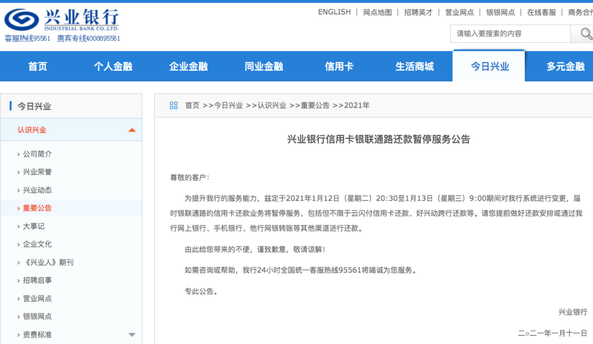Open the 在线客服 top link

(541, 13)
